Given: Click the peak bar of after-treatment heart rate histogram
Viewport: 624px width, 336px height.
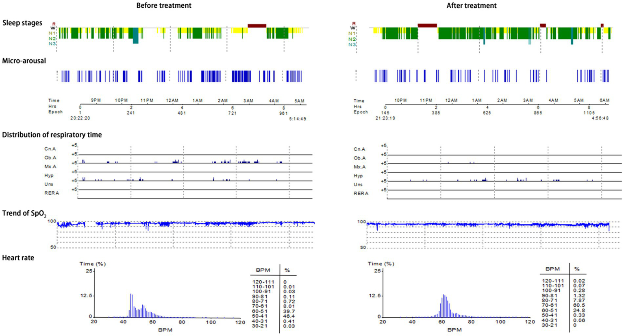Looking at the screenshot, I should point(444,306).
